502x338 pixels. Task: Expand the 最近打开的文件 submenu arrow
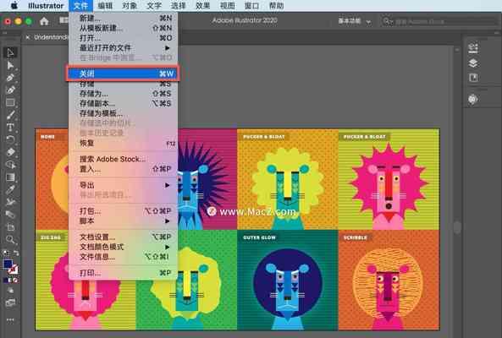167,48
